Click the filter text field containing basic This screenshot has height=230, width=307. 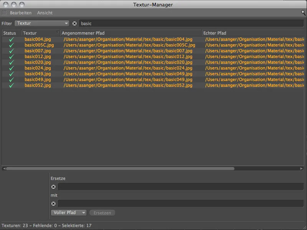click(191, 23)
